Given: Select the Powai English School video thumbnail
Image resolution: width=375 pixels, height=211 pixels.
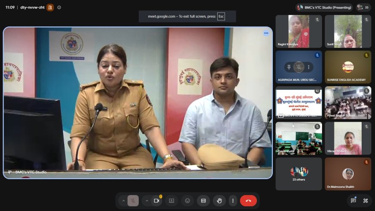Looking at the screenshot, I should [x=348, y=103].
